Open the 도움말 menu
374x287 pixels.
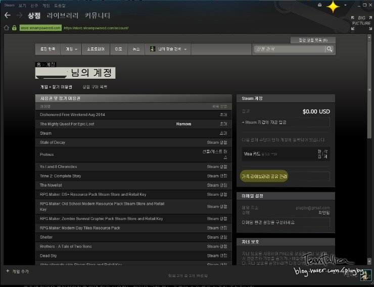point(60,6)
